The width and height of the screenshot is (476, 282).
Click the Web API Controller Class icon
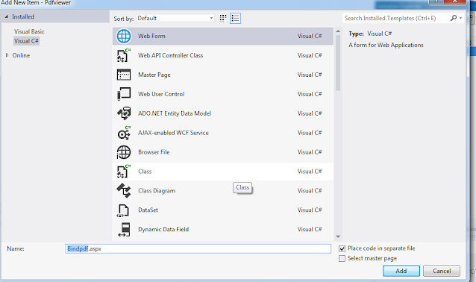click(124, 55)
